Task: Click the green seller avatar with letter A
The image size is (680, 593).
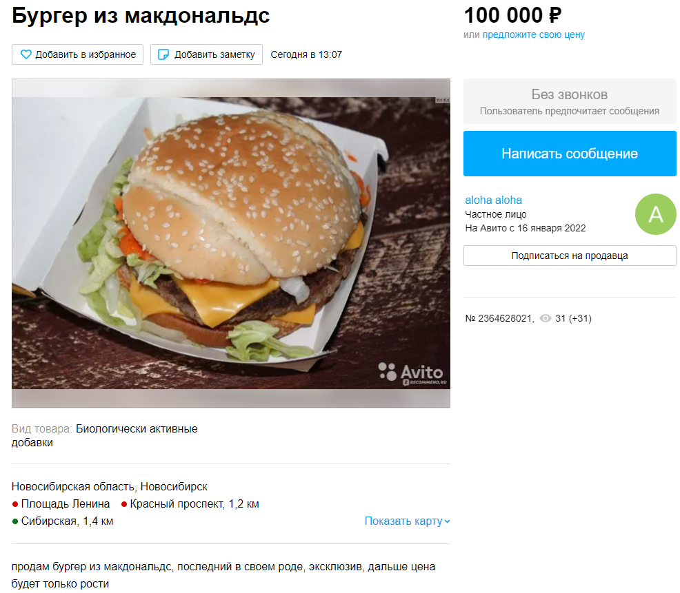Action: (x=655, y=214)
